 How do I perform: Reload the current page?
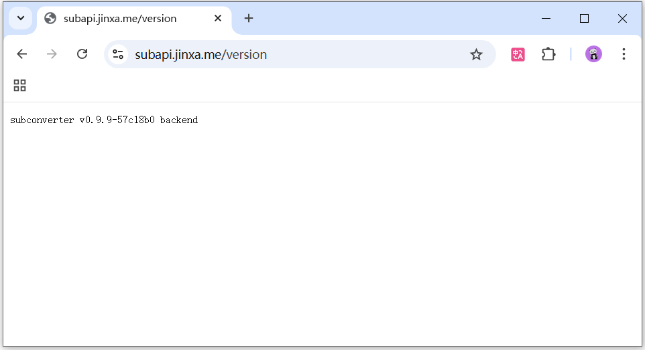[82, 54]
